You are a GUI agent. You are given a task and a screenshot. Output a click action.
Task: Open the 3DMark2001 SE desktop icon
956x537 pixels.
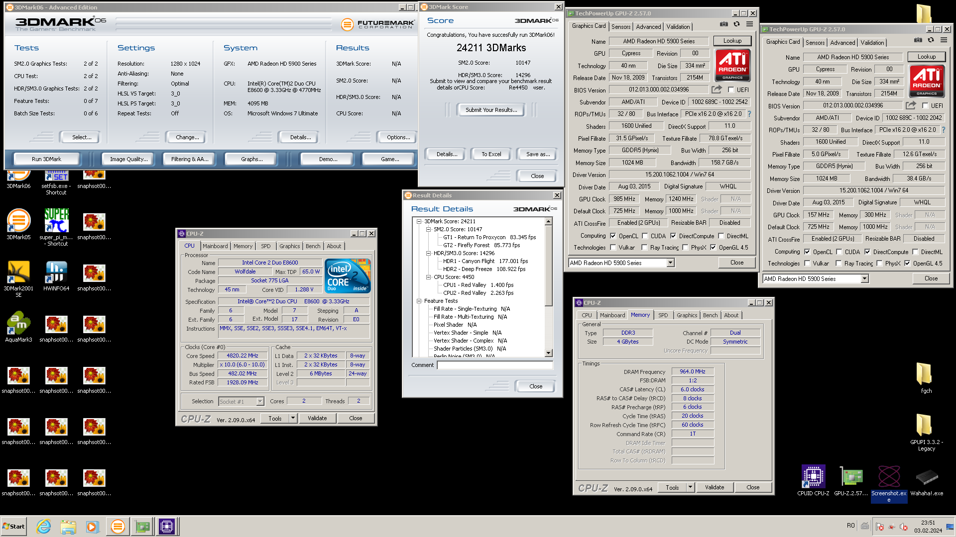point(18,279)
